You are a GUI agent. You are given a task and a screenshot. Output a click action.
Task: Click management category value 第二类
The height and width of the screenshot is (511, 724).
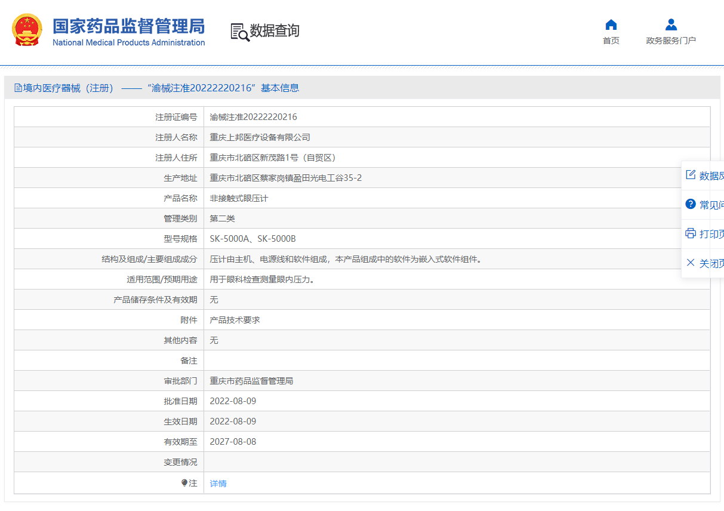point(223,218)
